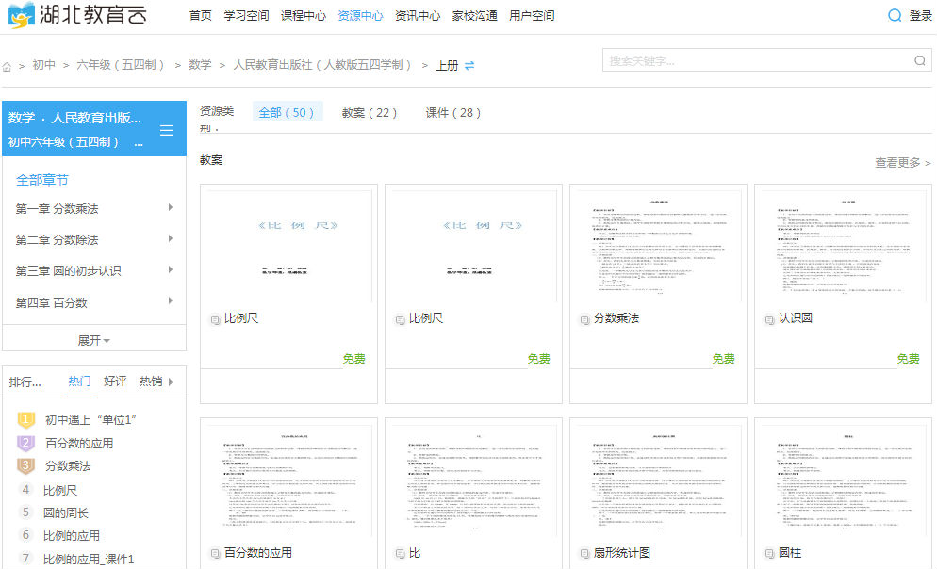Open the hamburger menu in subject panel
This screenshot has width=937, height=569.
coord(167,130)
